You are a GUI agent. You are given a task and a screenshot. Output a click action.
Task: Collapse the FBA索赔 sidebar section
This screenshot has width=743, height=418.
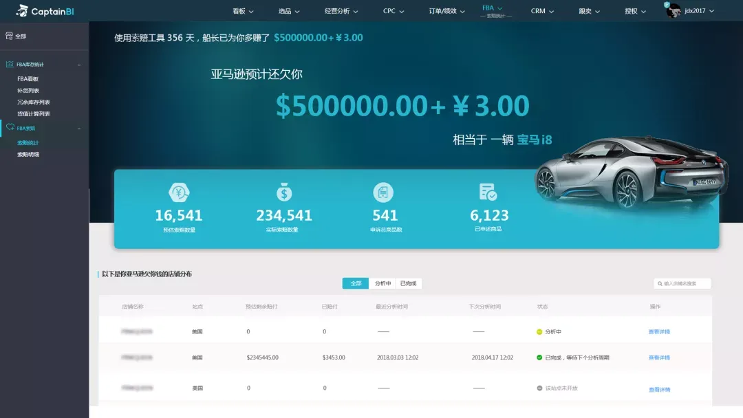(79, 129)
